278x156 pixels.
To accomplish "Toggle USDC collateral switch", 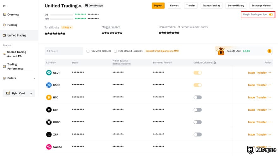I will click(197, 85).
